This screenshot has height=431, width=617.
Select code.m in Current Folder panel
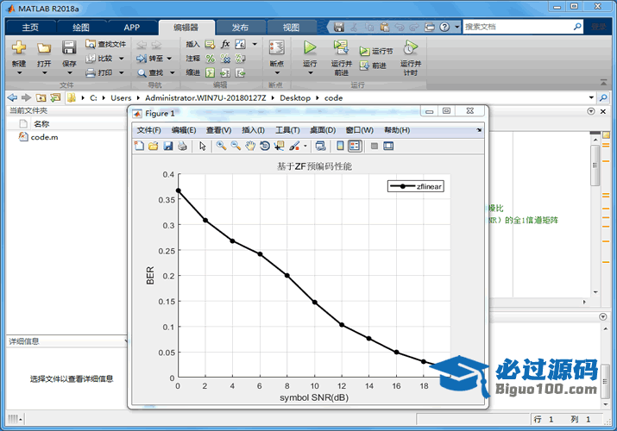(x=44, y=137)
